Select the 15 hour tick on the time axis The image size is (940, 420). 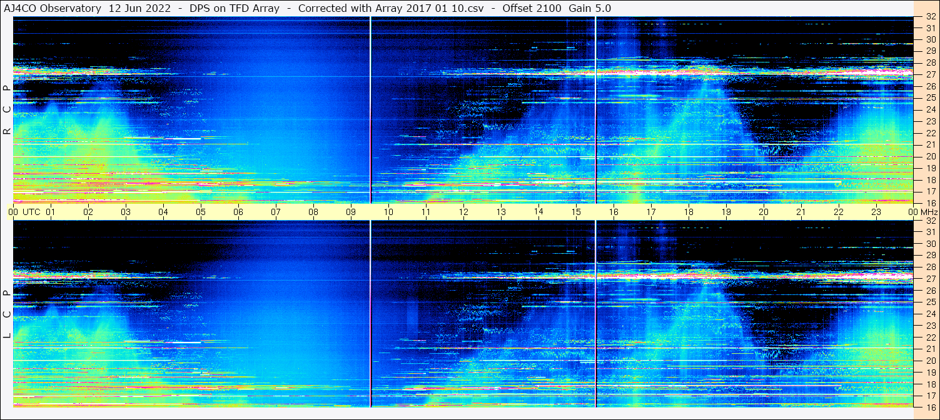(x=576, y=212)
